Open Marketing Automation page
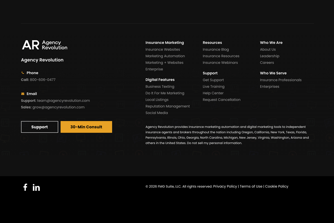 click(165, 56)
